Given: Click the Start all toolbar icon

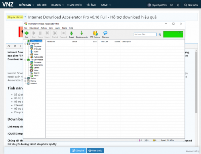Looking at the screenshot, I should pyautogui.click(x=55, y=34).
